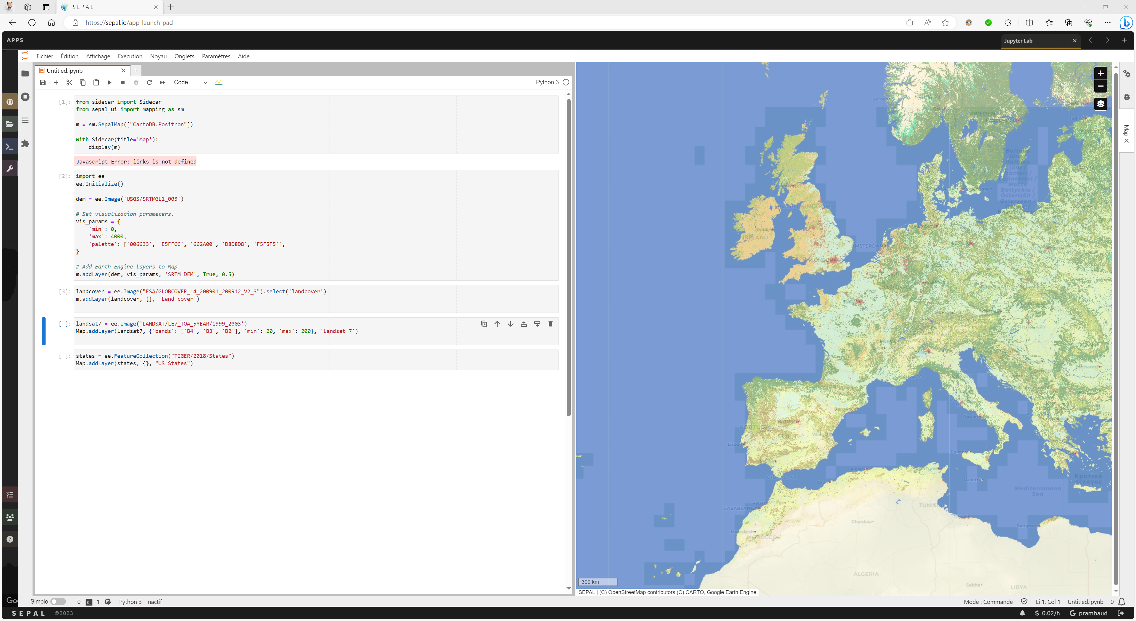1136x621 pixels.
Task: Open the file browser folder icon
Action: click(x=25, y=74)
